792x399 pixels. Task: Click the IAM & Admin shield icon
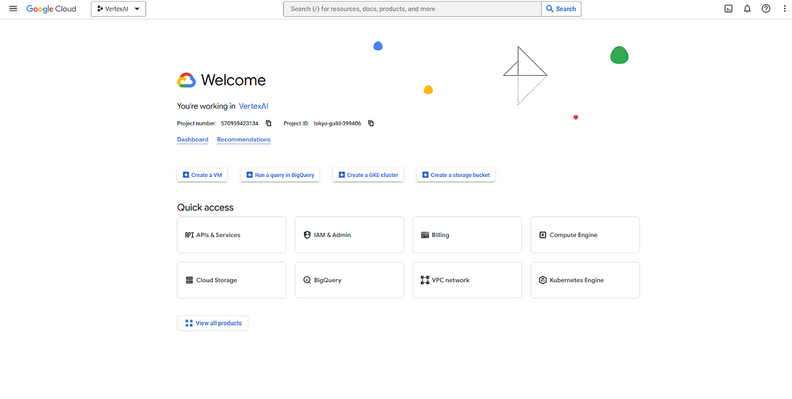click(x=307, y=235)
